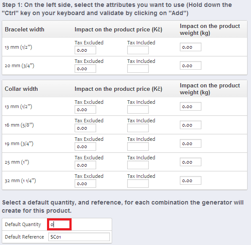Image resolution: width=251 pixels, height=245 pixels.
Task: Select Tax Included field for Collar width 19 mm
Action: [138, 147]
